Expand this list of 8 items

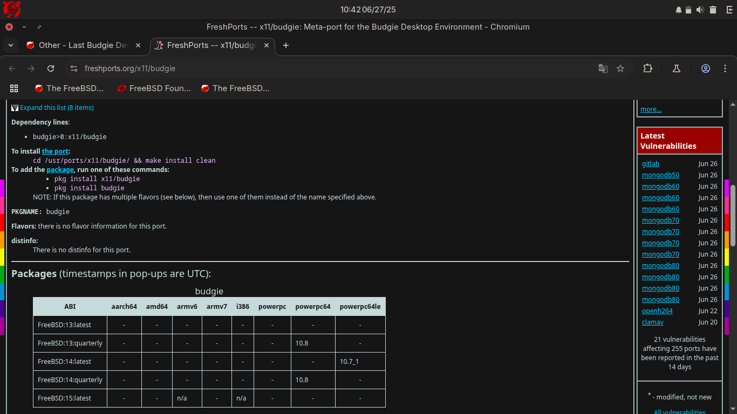coord(56,108)
